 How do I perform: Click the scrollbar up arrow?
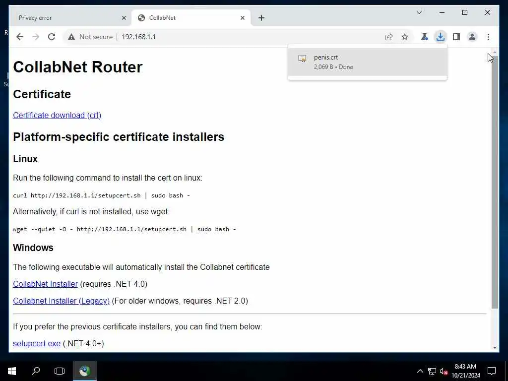(495, 52)
